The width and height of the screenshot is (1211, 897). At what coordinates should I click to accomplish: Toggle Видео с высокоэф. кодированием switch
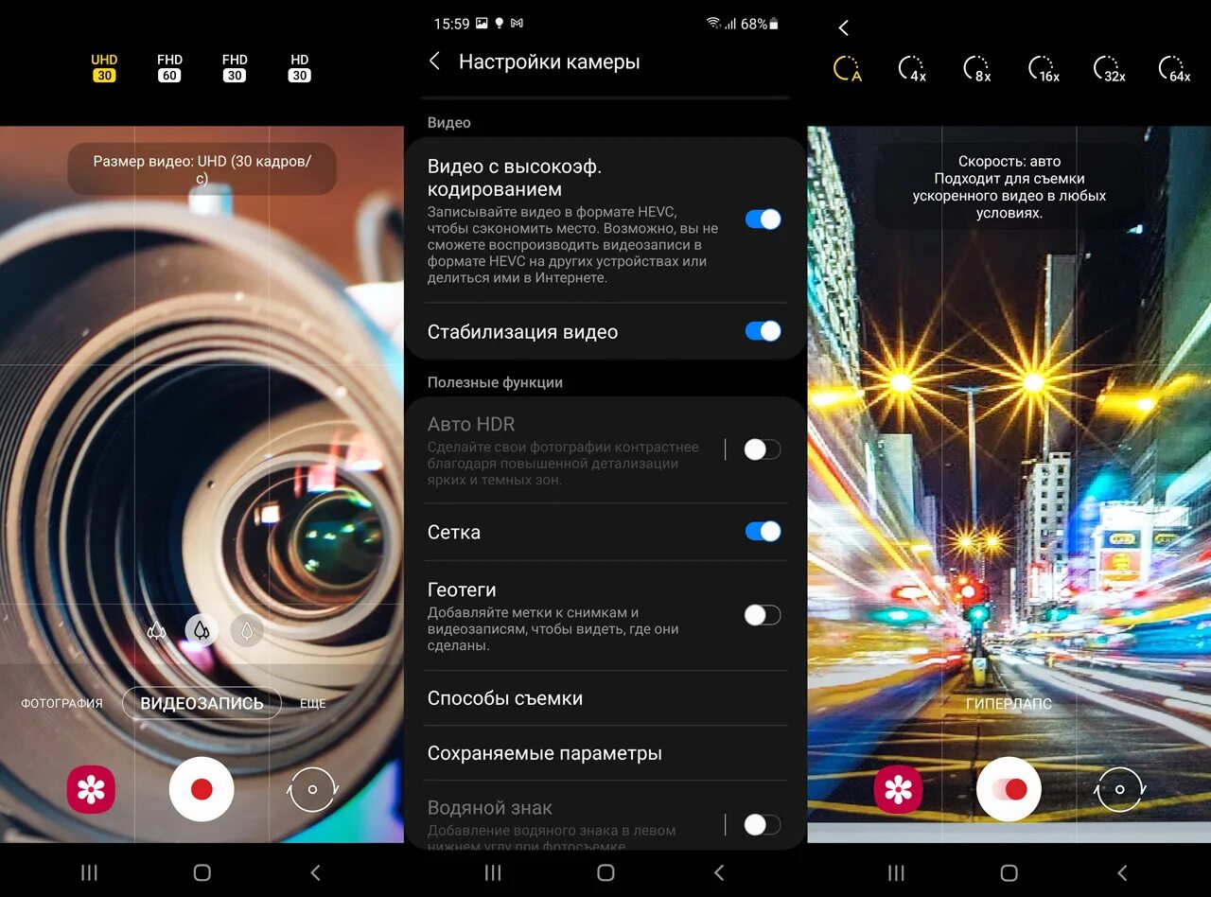coord(763,220)
